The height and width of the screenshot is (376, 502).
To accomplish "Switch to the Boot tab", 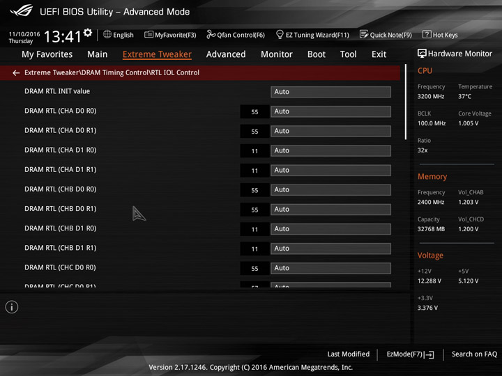I will pyautogui.click(x=317, y=54).
